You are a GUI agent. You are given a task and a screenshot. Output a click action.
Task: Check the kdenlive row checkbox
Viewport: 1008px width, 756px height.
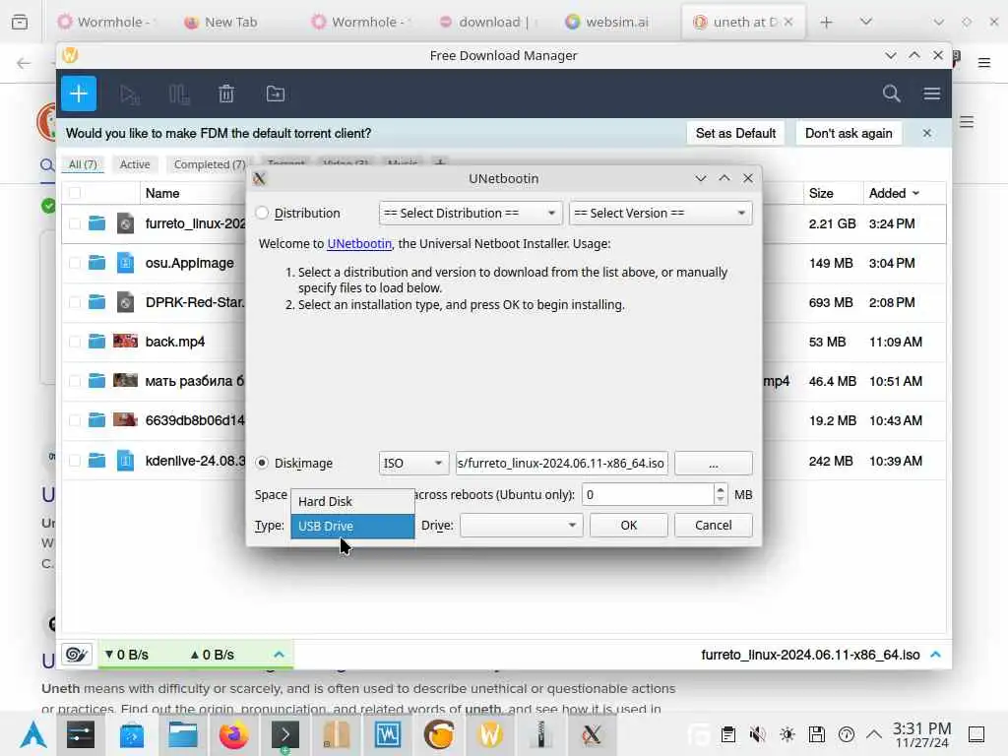(x=75, y=461)
